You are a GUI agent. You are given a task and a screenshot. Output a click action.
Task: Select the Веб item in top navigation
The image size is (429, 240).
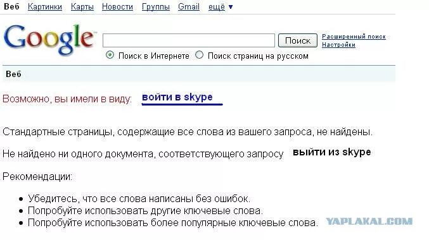pos(11,6)
